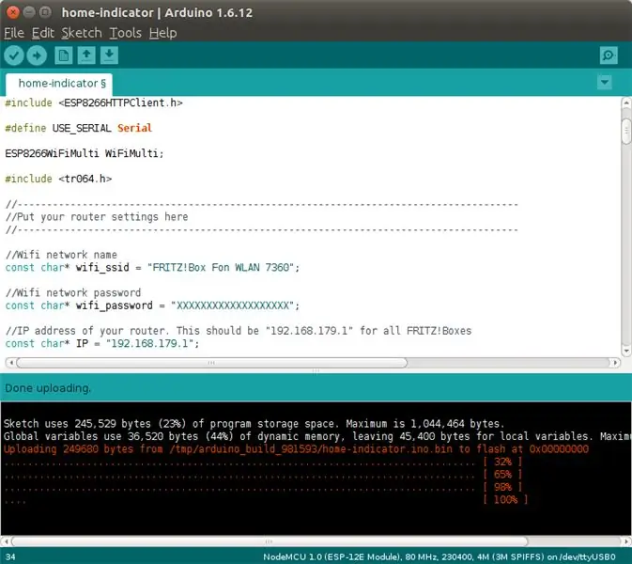Viewport: 632px width, 564px height.
Task: Click the [ 65% ] progress entry
Action: (x=502, y=475)
